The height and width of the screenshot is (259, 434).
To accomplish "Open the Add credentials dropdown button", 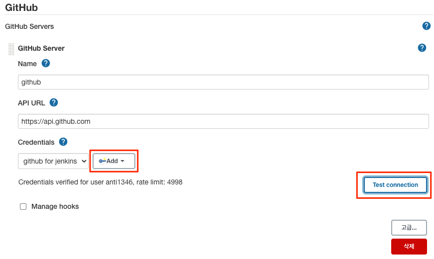I will [x=114, y=161].
